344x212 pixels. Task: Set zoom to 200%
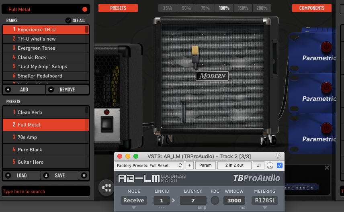[x=262, y=8]
